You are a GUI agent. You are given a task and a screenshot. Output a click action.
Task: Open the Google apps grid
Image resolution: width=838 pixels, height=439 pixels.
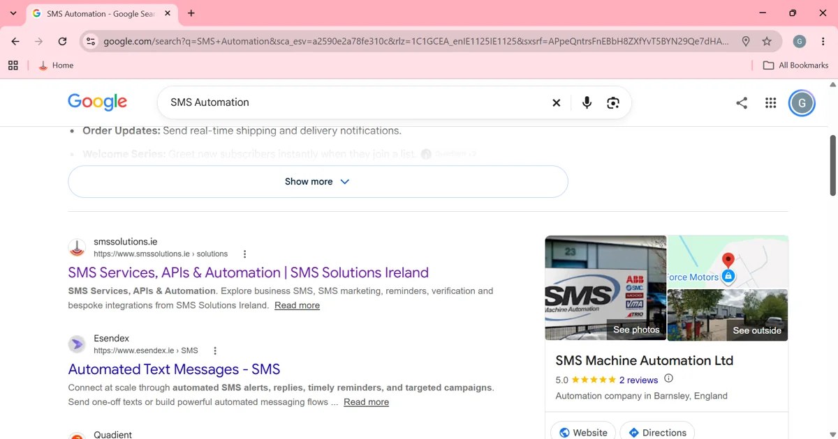[770, 103]
